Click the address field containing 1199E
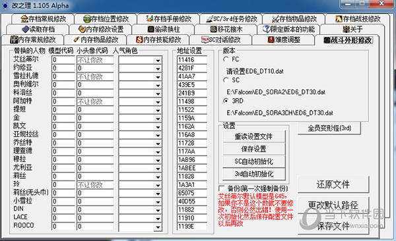 (192, 227)
